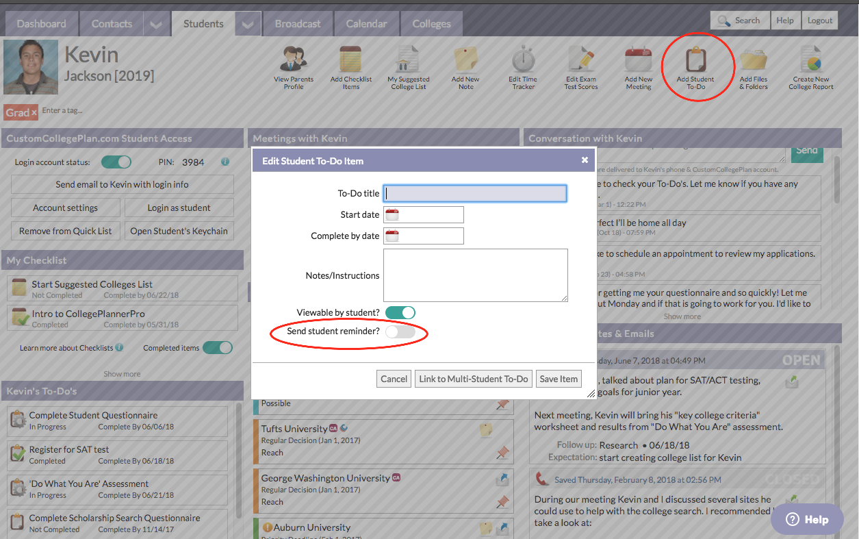
Task: Expand the Students tab dropdown arrow
Action: pos(248,24)
